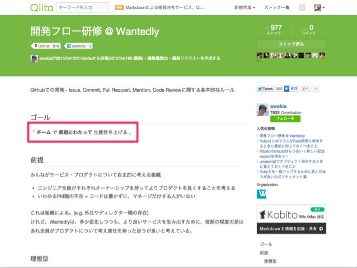Image resolution: width=357 pixels, height=268 pixels.
Task: Click the article title 開発フロー研修 @ Wantedly
Action: tap(95, 31)
